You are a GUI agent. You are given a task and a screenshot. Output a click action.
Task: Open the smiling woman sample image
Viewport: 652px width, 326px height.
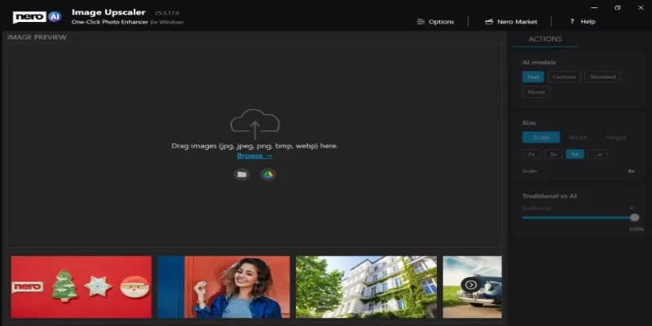(223, 287)
